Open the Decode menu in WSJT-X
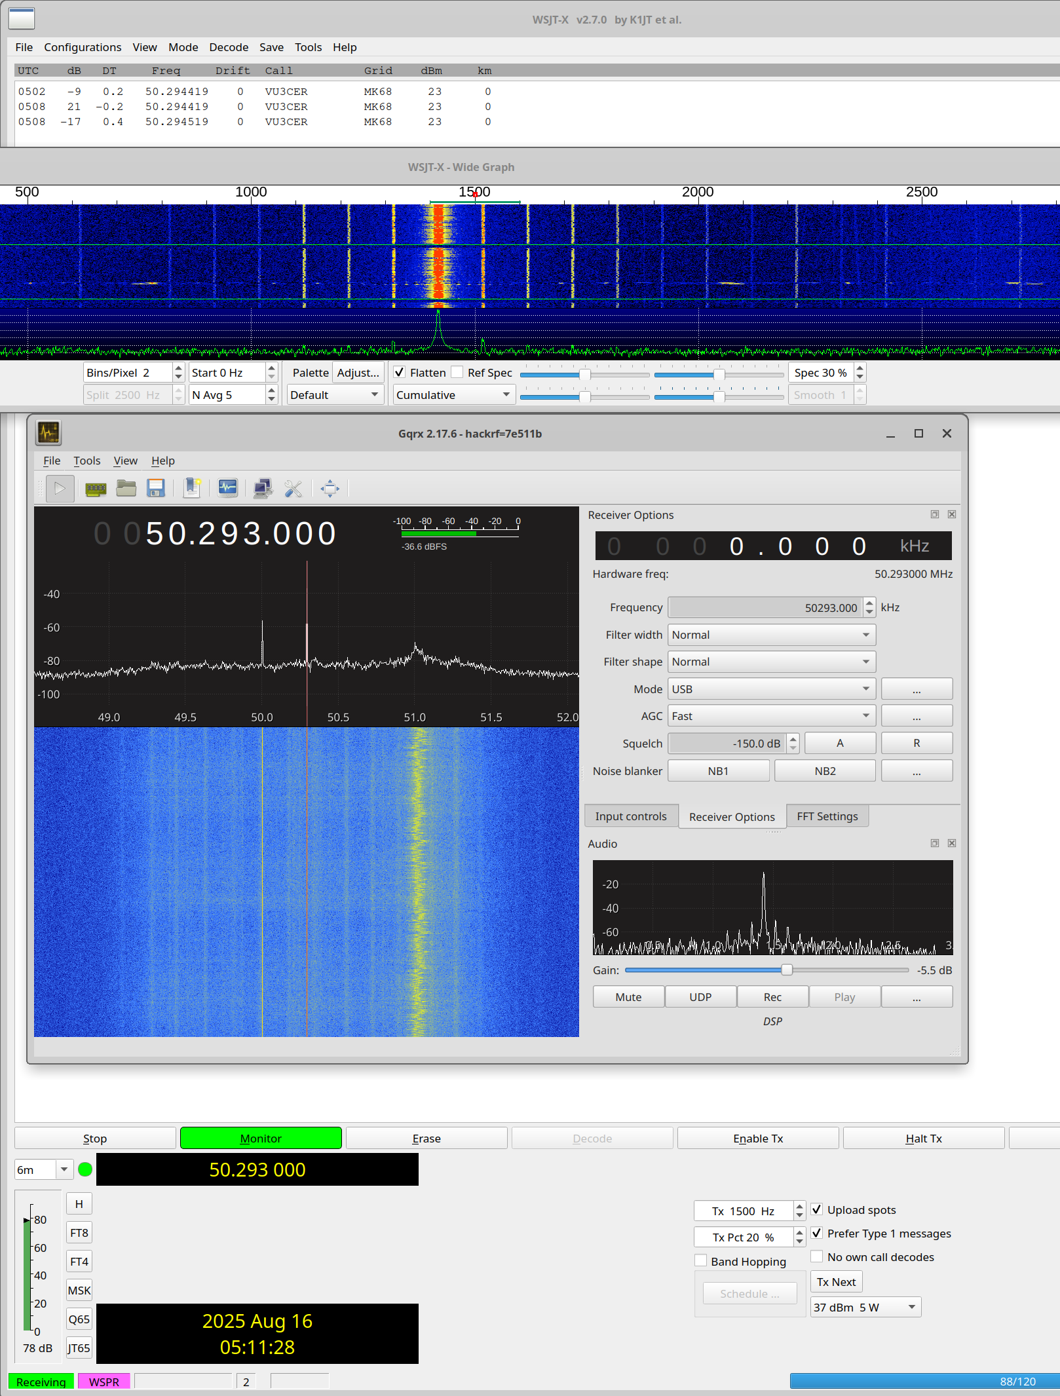1060x1396 pixels. (x=229, y=47)
